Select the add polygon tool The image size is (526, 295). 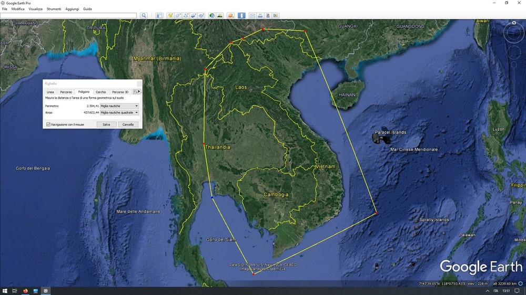pyautogui.click(x=178, y=15)
